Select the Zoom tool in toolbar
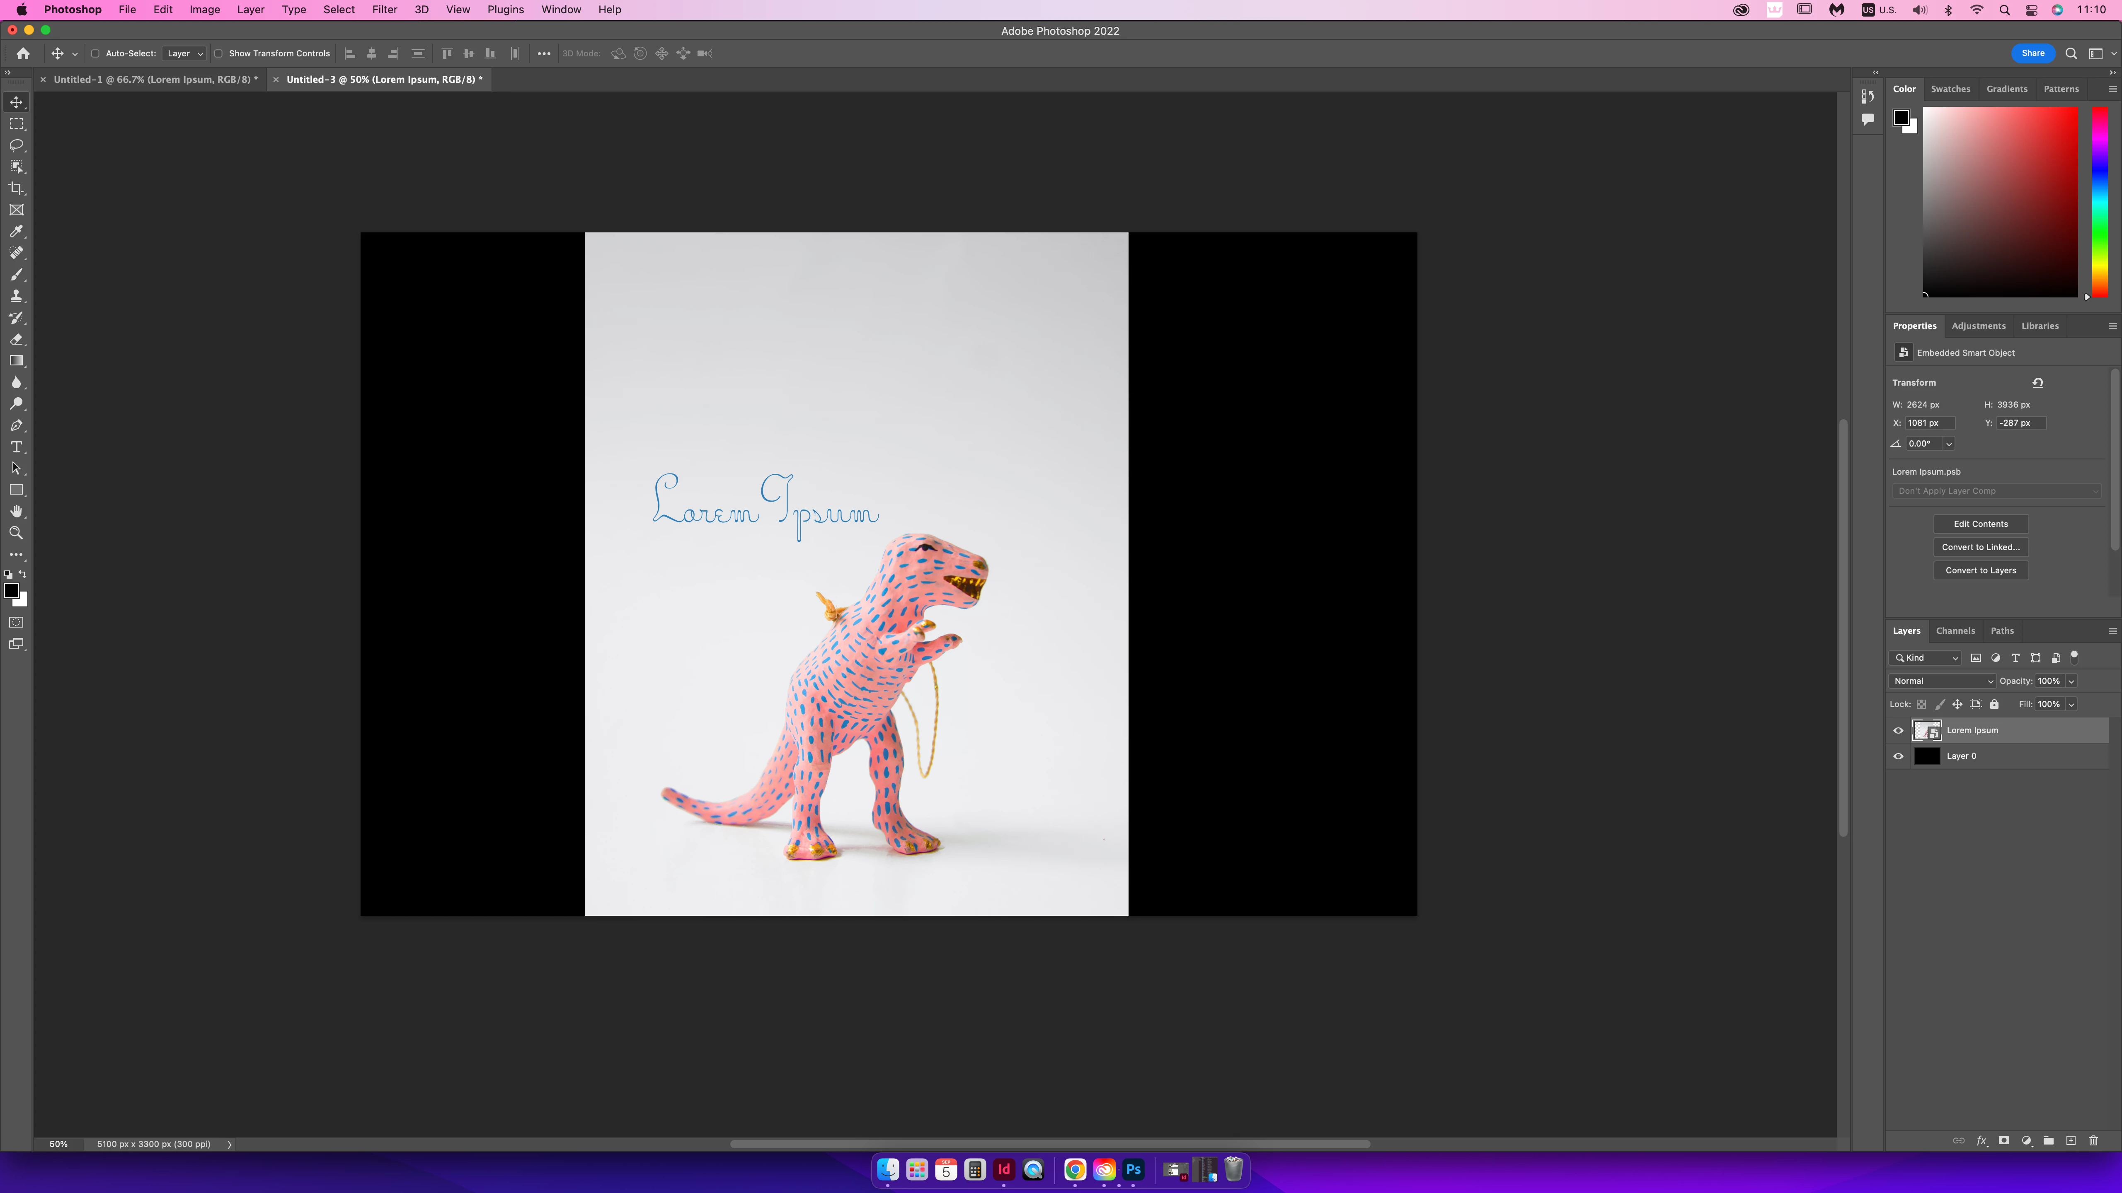The width and height of the screenshot is (2122, 1193). click(x=17, y=534)
